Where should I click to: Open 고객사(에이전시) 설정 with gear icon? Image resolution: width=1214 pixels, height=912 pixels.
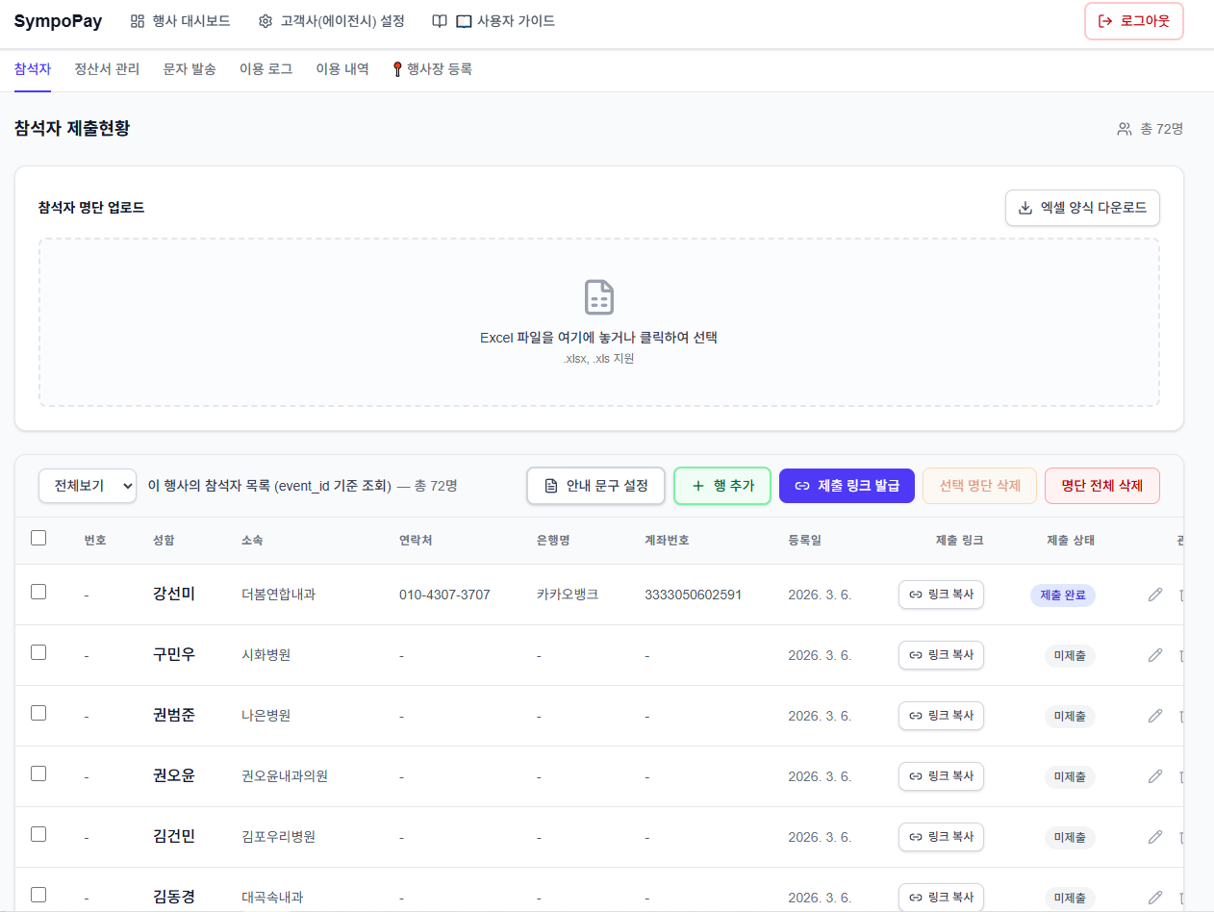point(332,21)
